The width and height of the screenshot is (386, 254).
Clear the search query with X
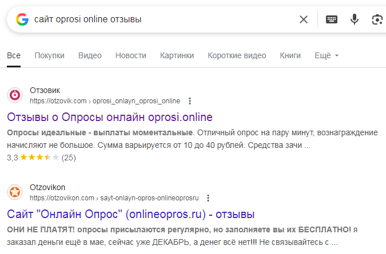[304, 19]
